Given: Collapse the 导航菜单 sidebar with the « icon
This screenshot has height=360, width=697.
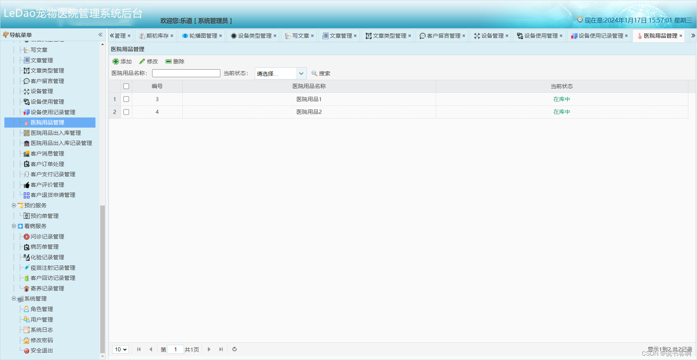Looking at the screenshot, I should tap(100, 34).
